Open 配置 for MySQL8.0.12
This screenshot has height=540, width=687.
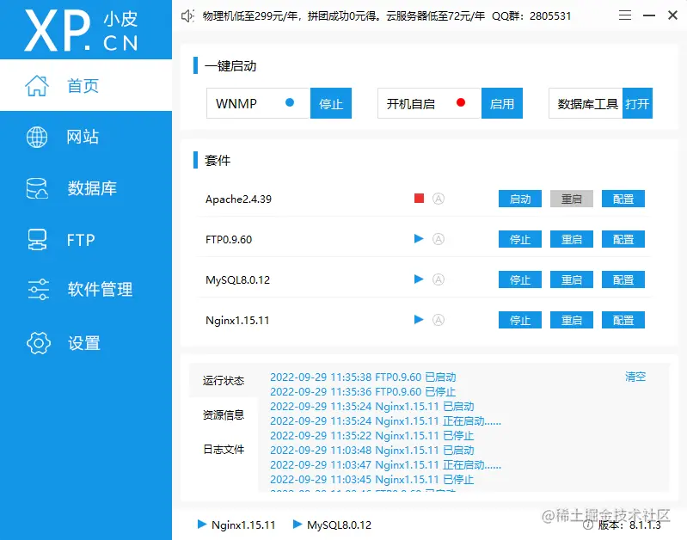[x=623, y=279]
